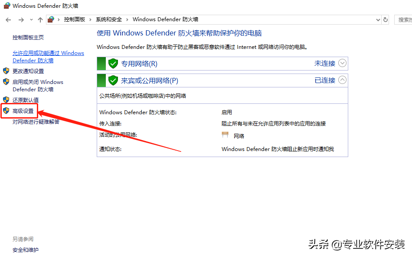
Task: Click the window title bar firewall icon
Action: coord(7,6)
